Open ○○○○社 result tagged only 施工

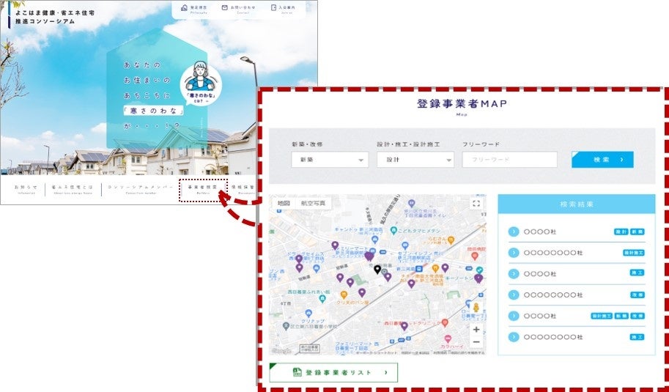point(577,273)
